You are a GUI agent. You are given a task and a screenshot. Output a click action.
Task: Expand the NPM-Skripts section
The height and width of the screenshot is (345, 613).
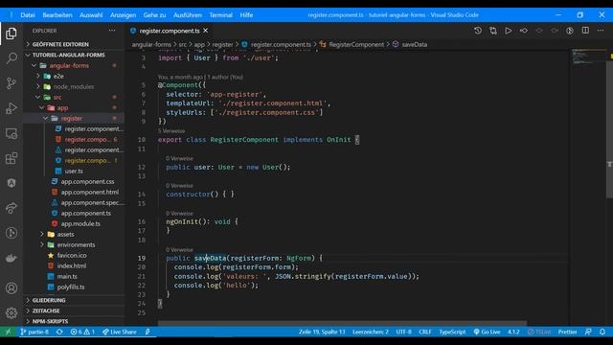74,322
